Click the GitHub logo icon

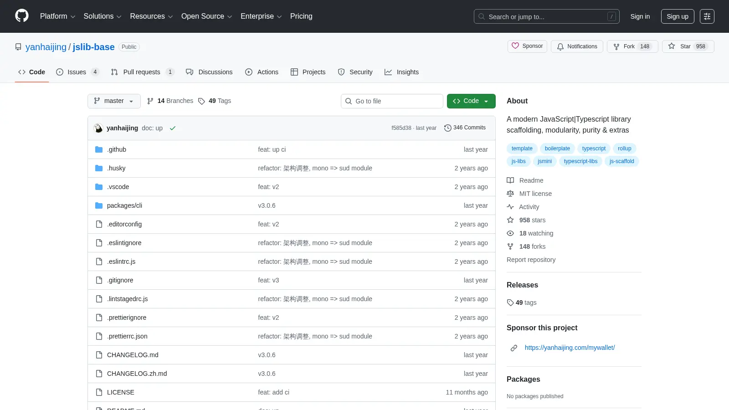(22, 16)
